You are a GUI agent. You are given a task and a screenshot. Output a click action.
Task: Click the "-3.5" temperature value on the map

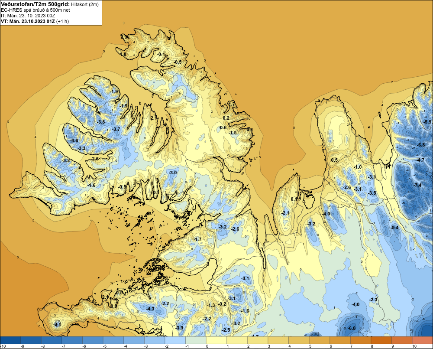tap(372, 193)
